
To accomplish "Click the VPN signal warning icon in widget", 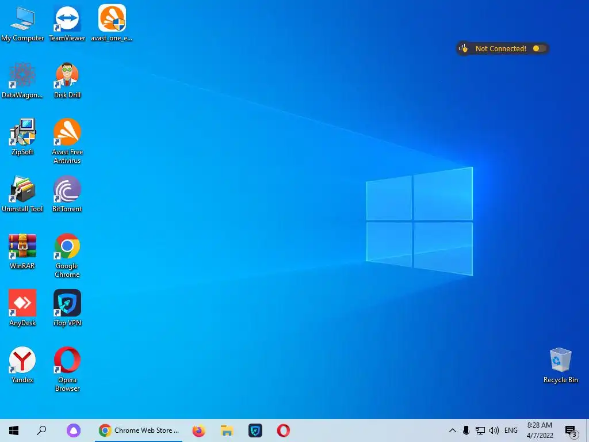I will pos(463,48).
